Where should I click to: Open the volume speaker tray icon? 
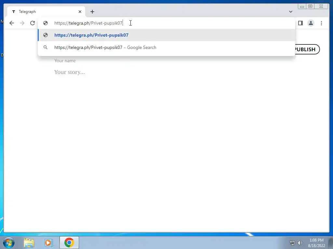[x=300, y=243]
